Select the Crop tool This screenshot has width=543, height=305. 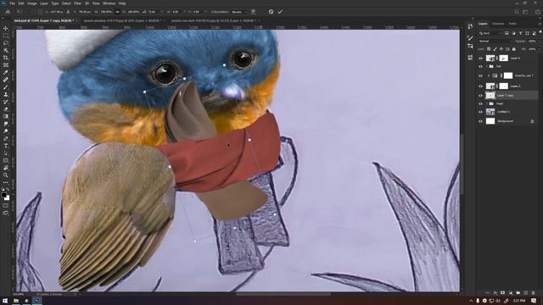(x=6, y=58)
